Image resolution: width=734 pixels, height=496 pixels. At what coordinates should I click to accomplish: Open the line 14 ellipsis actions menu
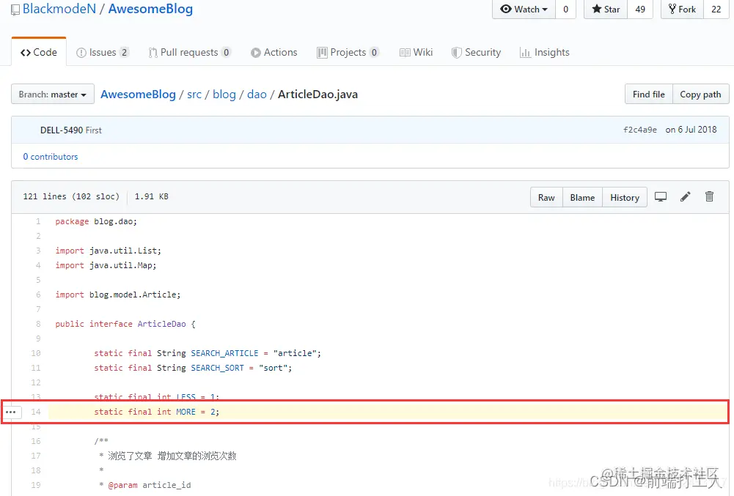coord(11,412)
